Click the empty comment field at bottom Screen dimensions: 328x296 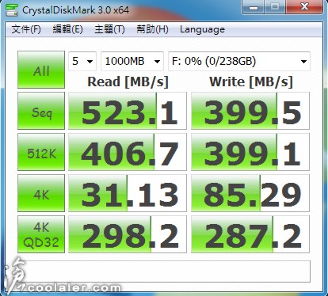click(x=164, y=271)
